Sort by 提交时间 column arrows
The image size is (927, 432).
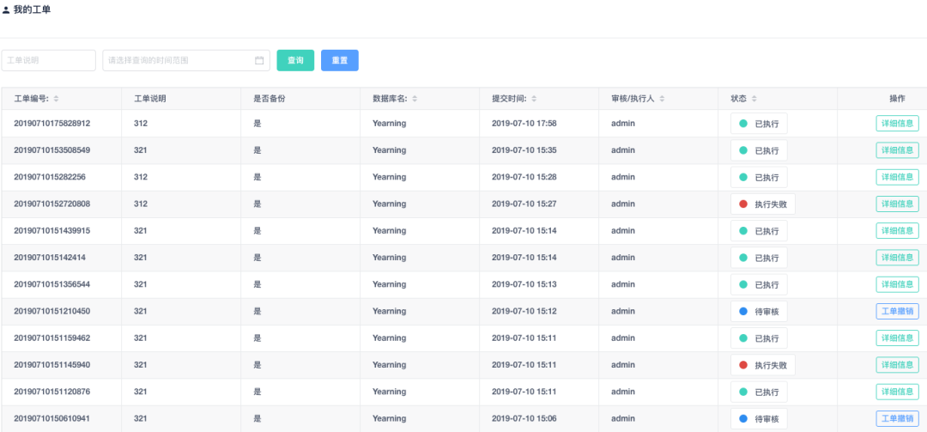click(535, 99)
